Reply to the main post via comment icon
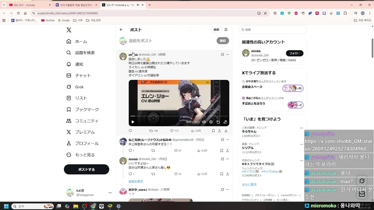 (130, 131)
